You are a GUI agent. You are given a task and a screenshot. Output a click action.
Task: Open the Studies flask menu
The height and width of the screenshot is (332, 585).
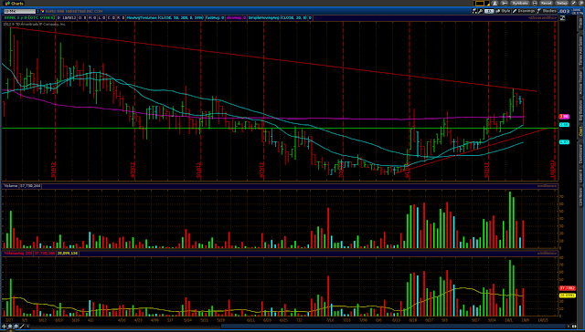(547, 11)
